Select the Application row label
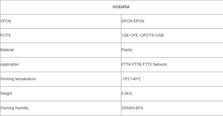This screenshot has width=223, height=116. pyautogui.click(x=9, y=64)
